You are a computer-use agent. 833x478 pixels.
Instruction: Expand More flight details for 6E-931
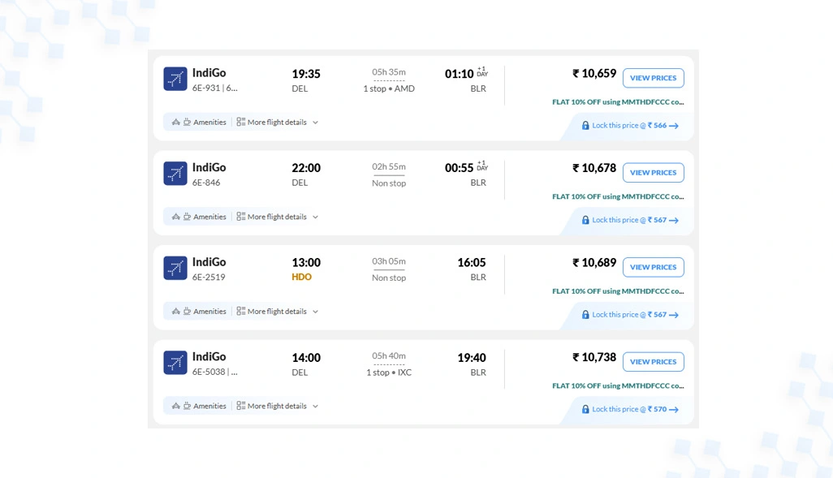[278, 123]
